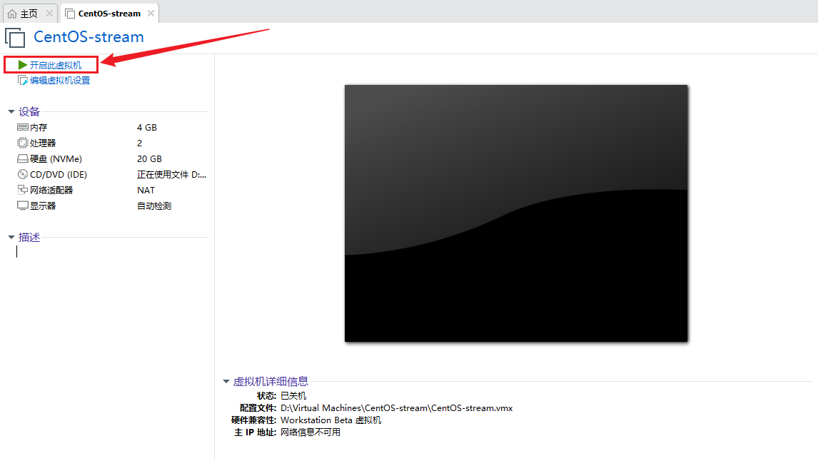Select the CD/DVD (IDE) disc icon
818x461 pixels.
pyautogui.click(x=22, y=174)
